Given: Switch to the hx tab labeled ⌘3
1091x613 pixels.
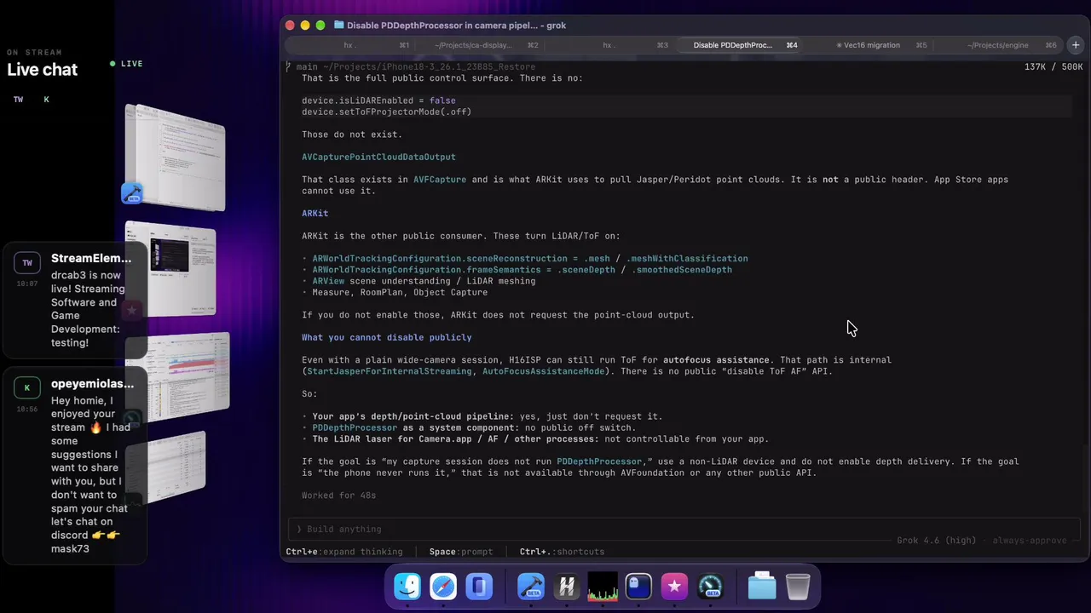Looking at the screenshot, I should point(608,45).
